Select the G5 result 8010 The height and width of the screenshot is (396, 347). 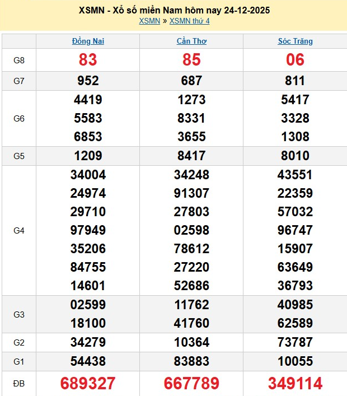point(295,156)
